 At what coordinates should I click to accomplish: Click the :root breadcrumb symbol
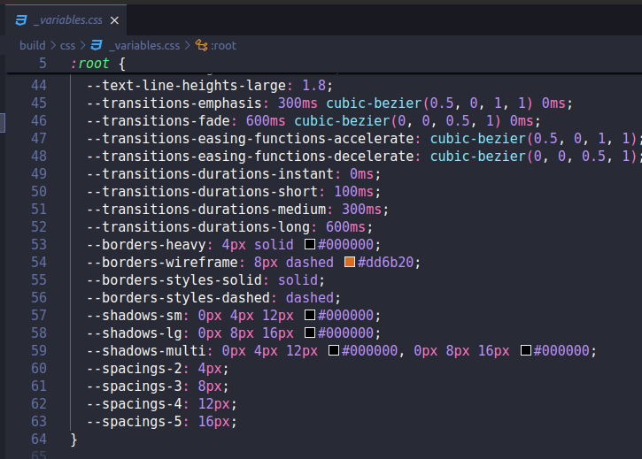(223, 45)
